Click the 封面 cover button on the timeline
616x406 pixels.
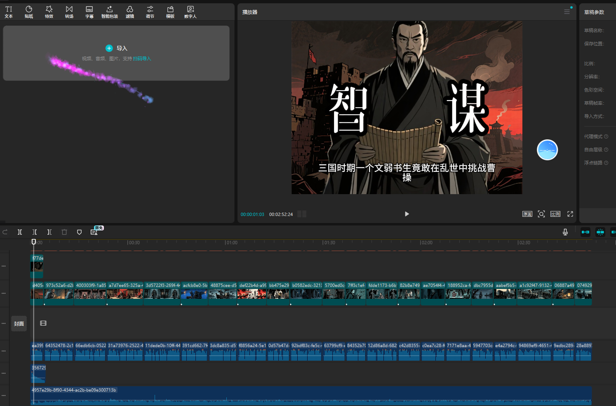click(19, 324)
